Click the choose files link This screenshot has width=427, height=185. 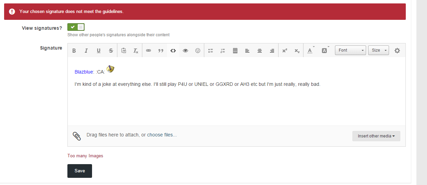[162, 135]
